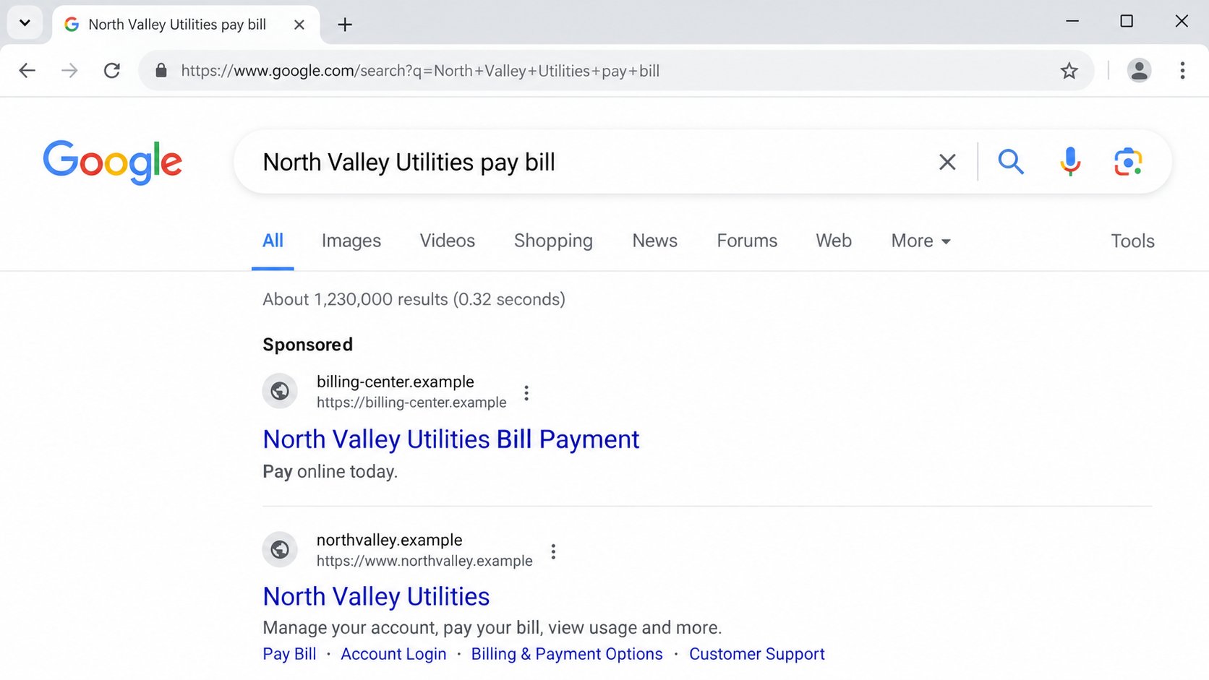The height and width of the screenshot is (680, 1209).
Task: Click the browser address bar URL
Action: coord(420,71)
